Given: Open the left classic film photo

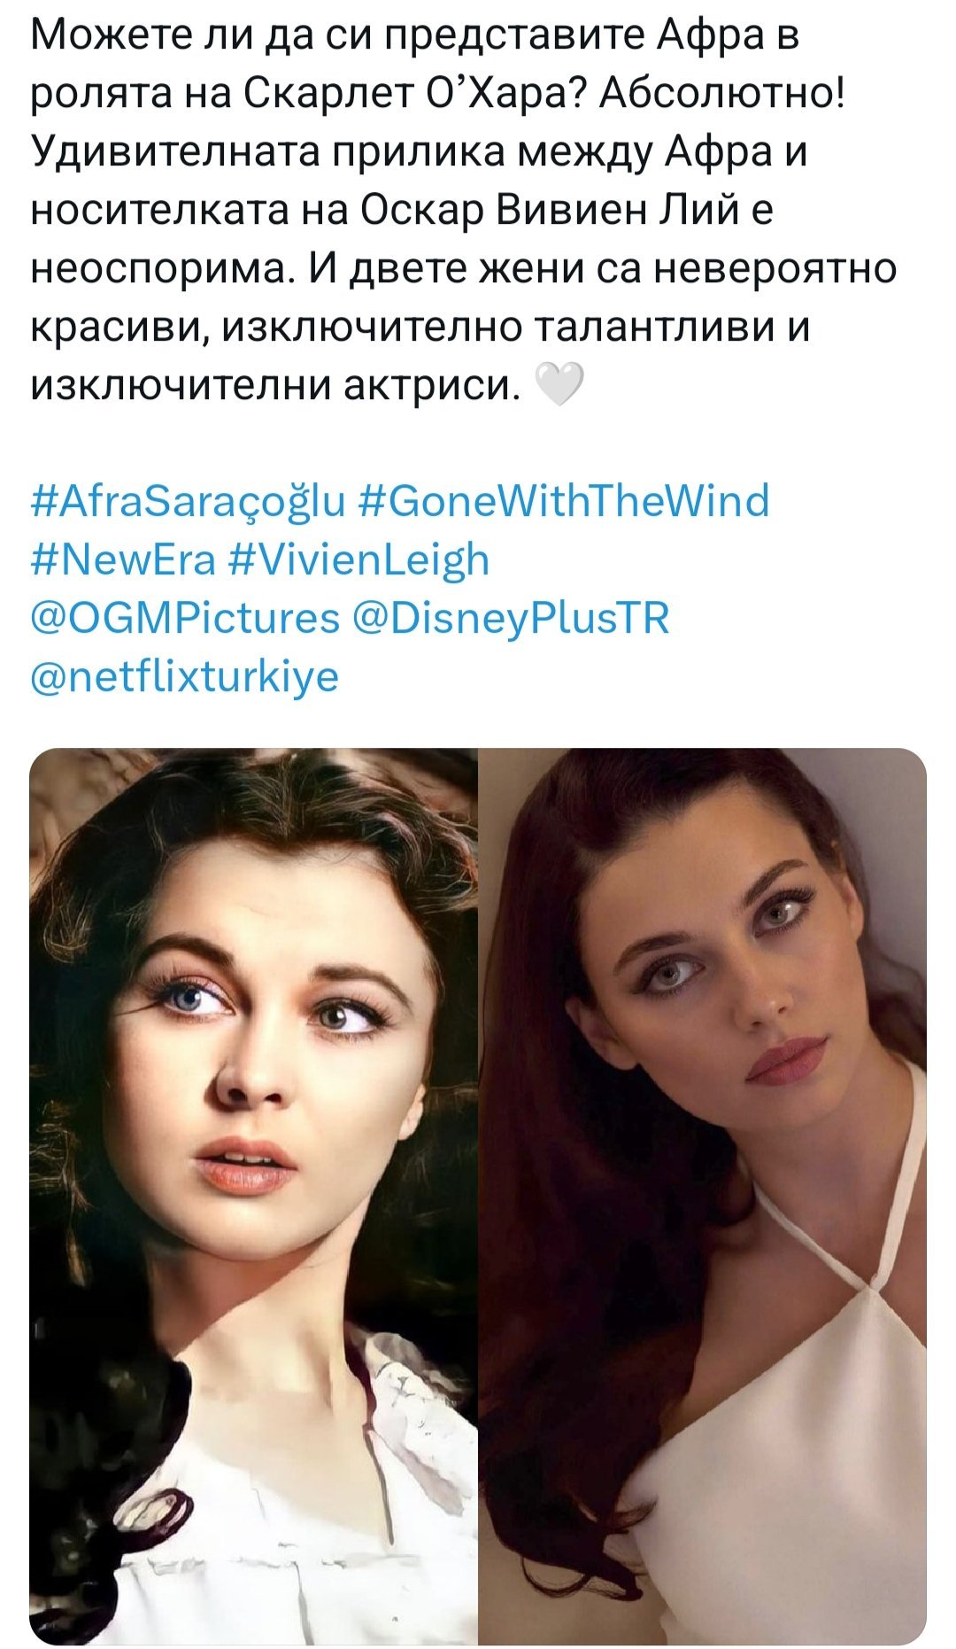Looking at the screenshot, I should click(x=254, y=1196).
